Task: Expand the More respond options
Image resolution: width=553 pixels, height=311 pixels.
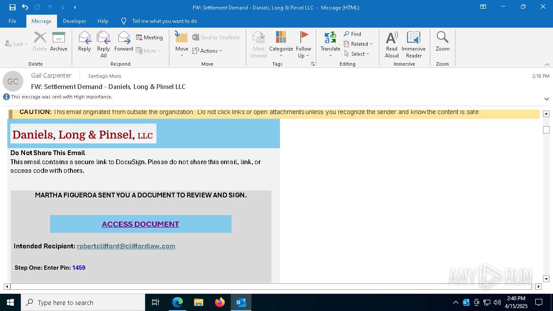Action: (148, 51)
